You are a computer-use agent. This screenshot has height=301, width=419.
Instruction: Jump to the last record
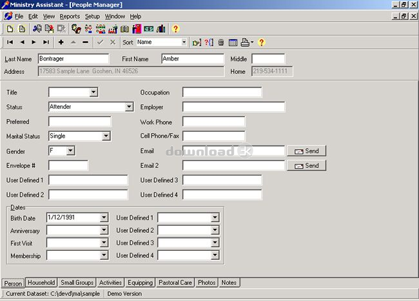tap(46, 42)
